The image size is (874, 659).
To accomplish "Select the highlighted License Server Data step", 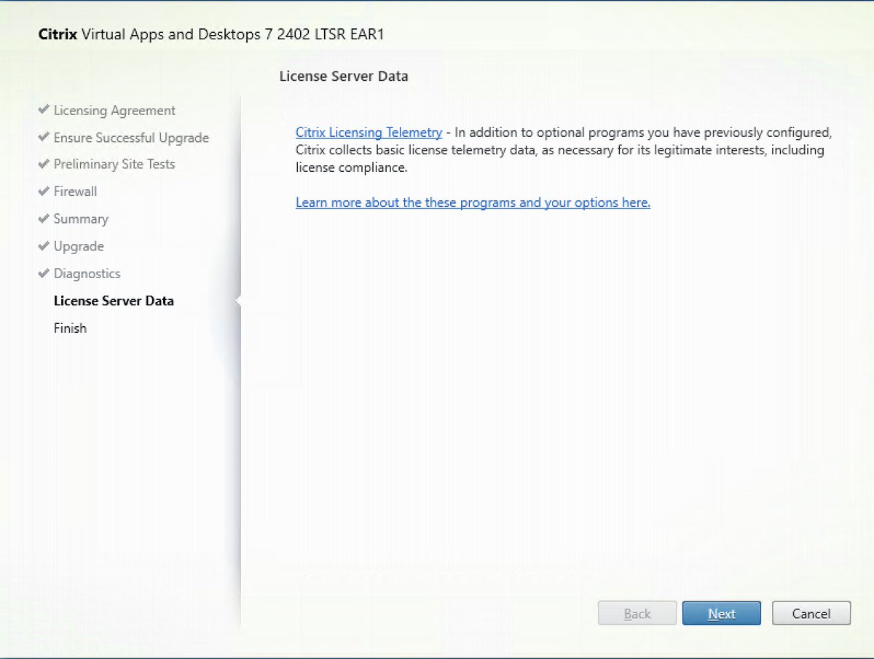I will pyautogui.click(x=114, y=300).
